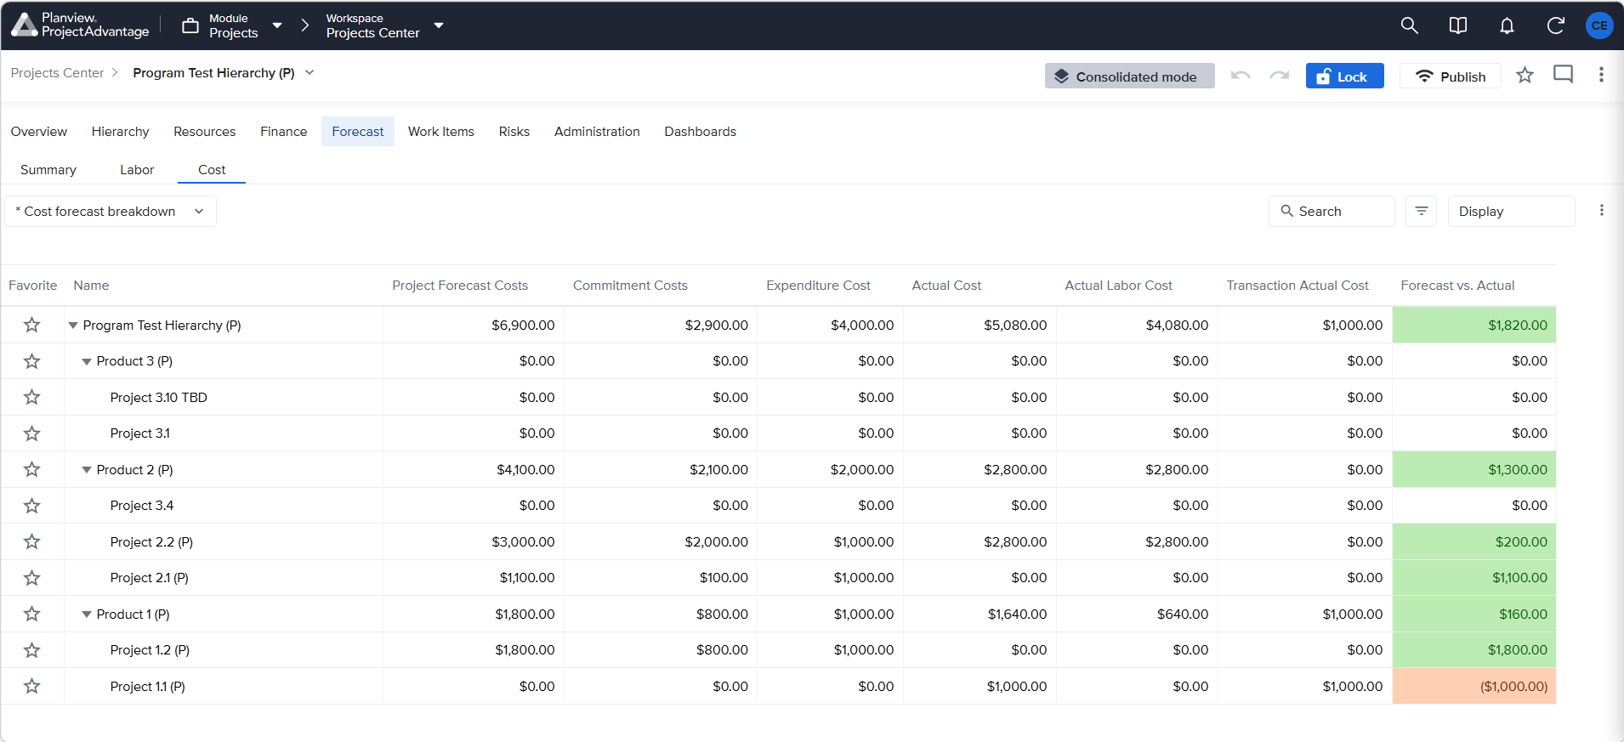
Task: Toggle favorite star for Project 2.2 (P)
Action: pyautogui.click(x=31, y=541)
